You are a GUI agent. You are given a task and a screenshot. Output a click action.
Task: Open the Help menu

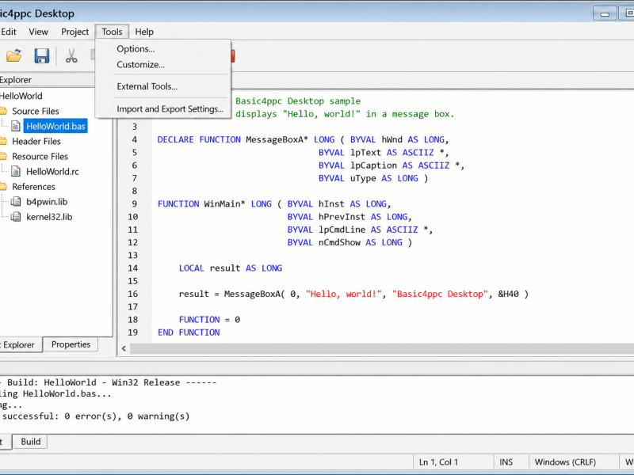pyautogui.click(x=144, y=32)
